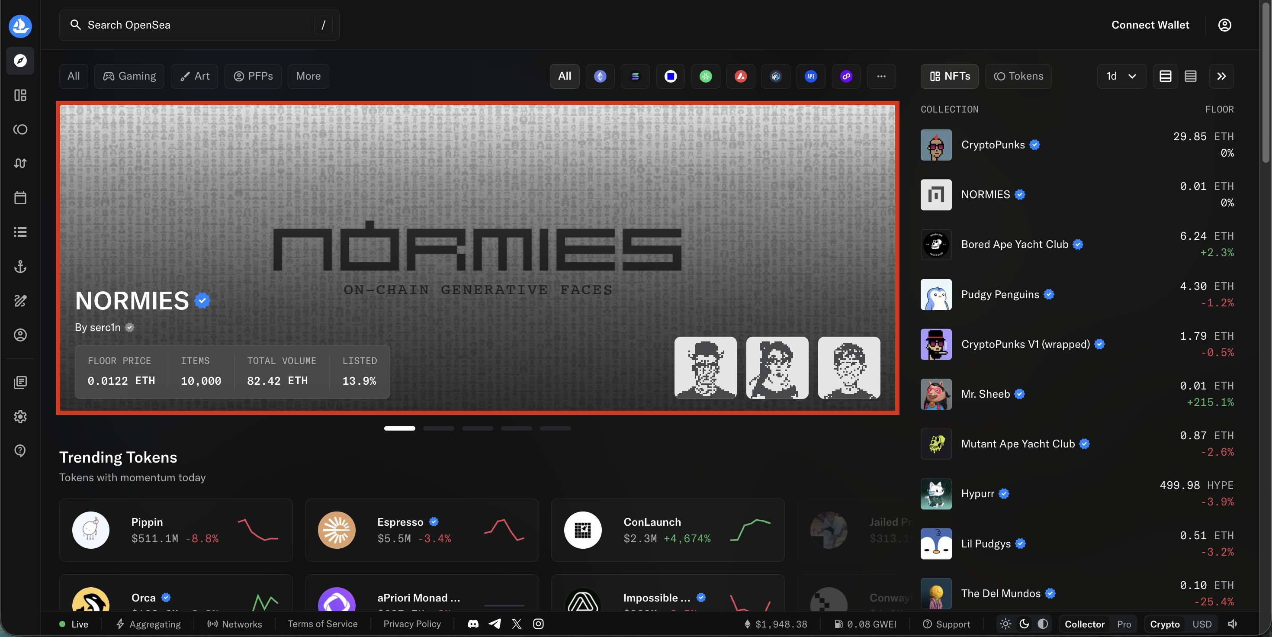The width and height of the screenshot is (1272, 637).
Task: Open the Explore compass icon in sidebar
Action: [20, 61]
